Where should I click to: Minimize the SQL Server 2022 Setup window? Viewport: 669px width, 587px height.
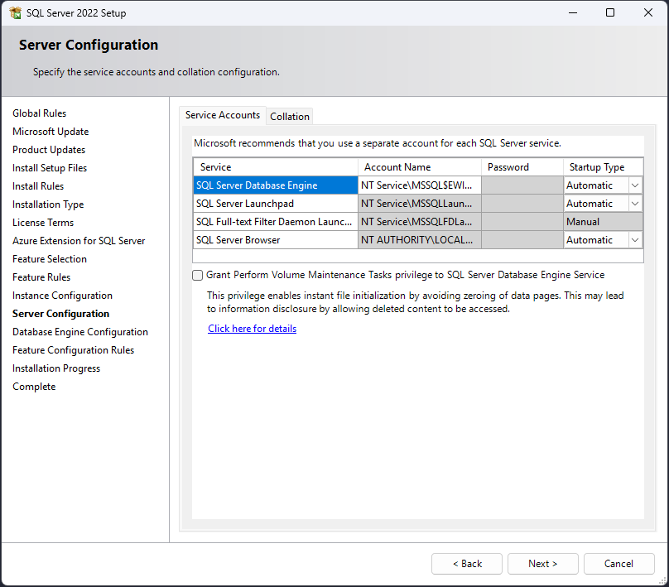click(x=571, y=13)
